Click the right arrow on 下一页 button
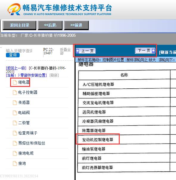176x180 pixels. point(153,50)
